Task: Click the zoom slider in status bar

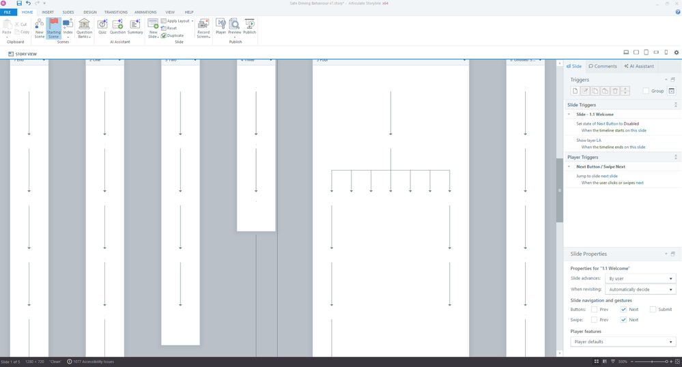Action: click(x=651, y=362)
